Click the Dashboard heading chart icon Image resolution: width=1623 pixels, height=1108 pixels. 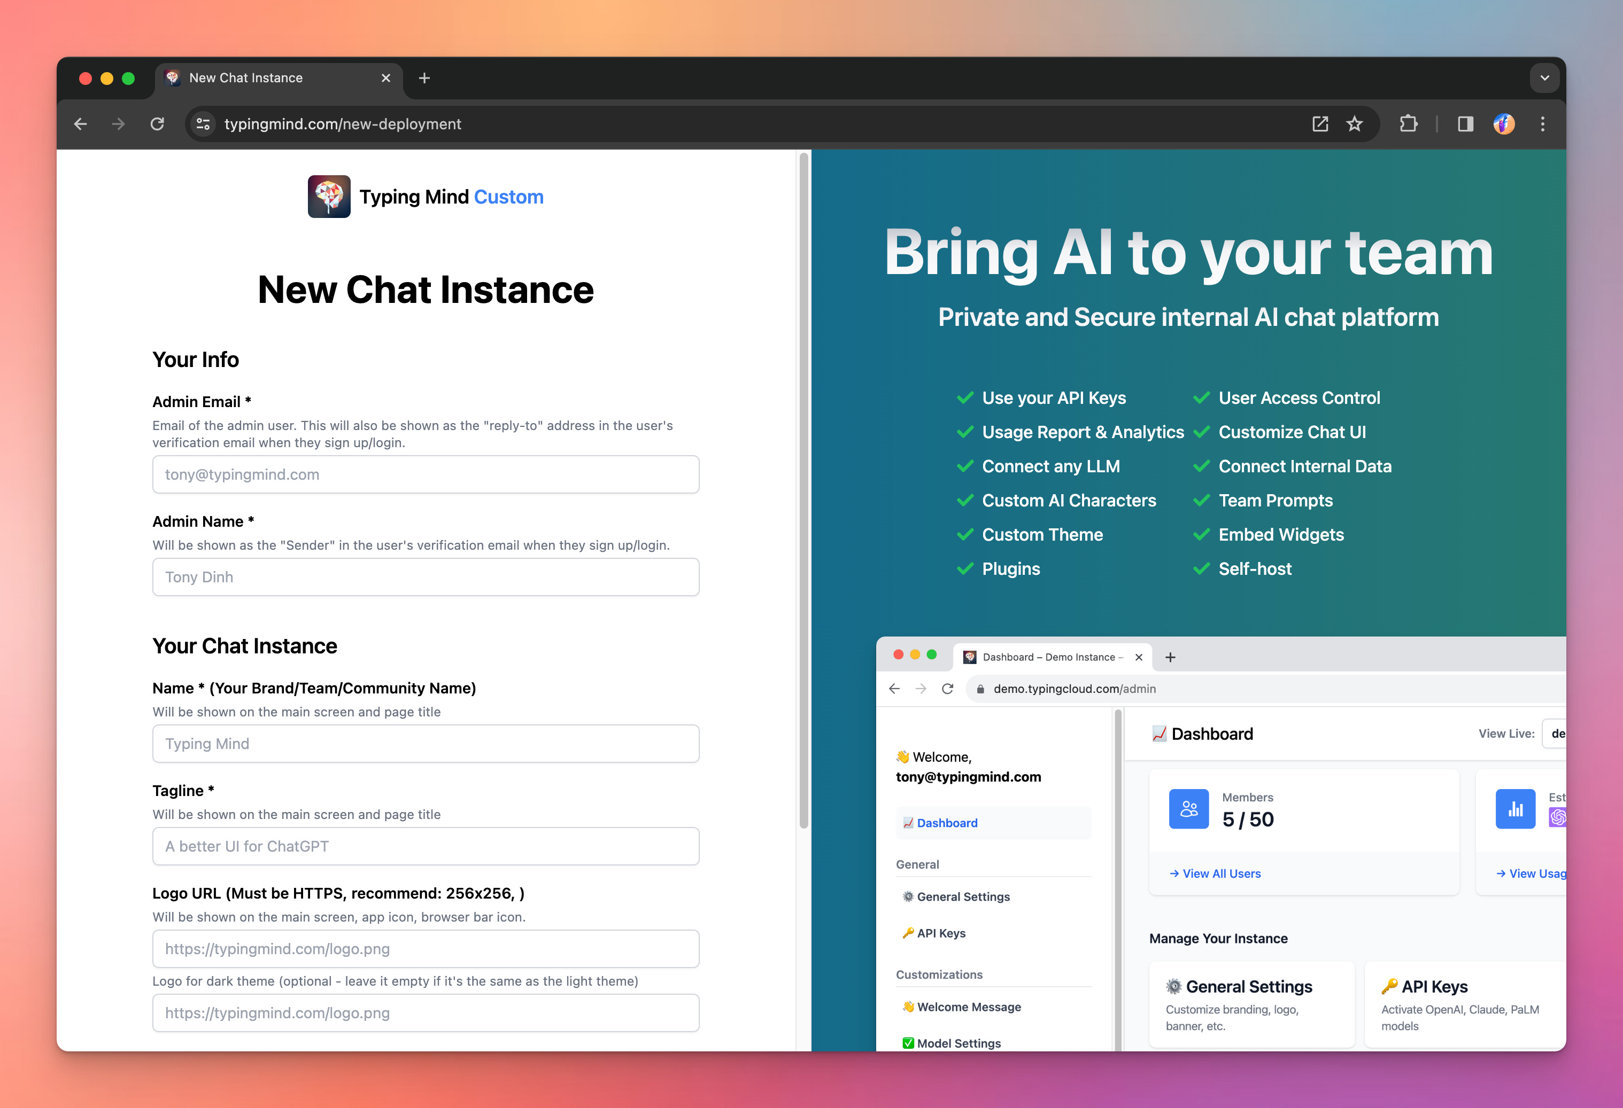1160,734
